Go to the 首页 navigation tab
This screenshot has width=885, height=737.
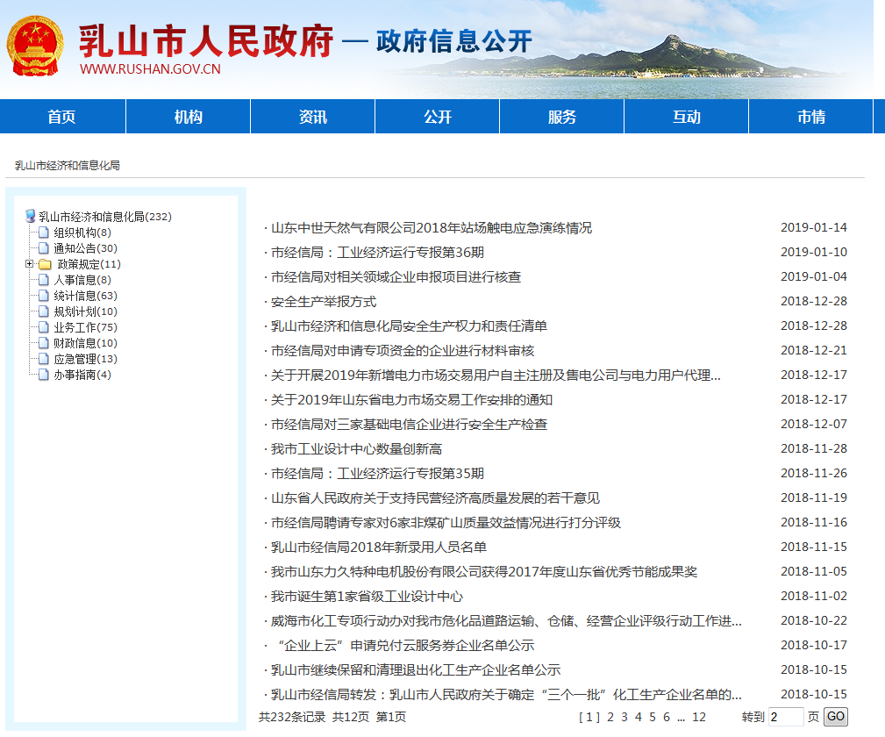click(62, 117)
